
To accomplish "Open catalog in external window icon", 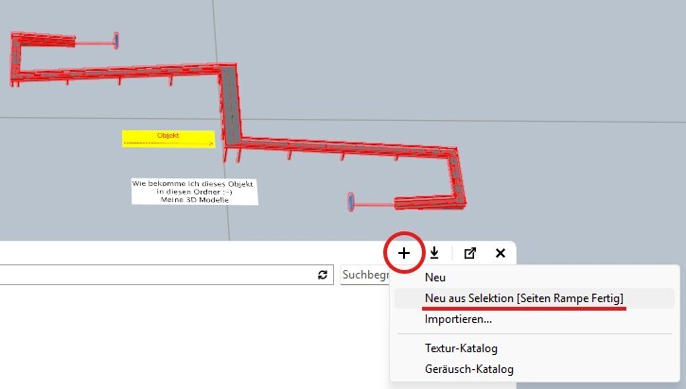I will click(470, 253).
